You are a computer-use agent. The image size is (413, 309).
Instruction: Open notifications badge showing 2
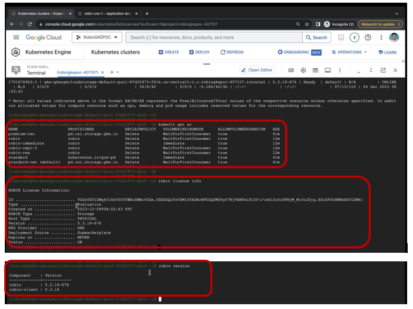(354, 37)
